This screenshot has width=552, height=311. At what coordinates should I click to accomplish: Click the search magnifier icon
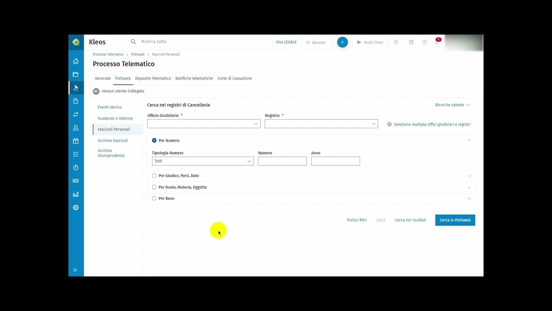(x=133, y=41)
